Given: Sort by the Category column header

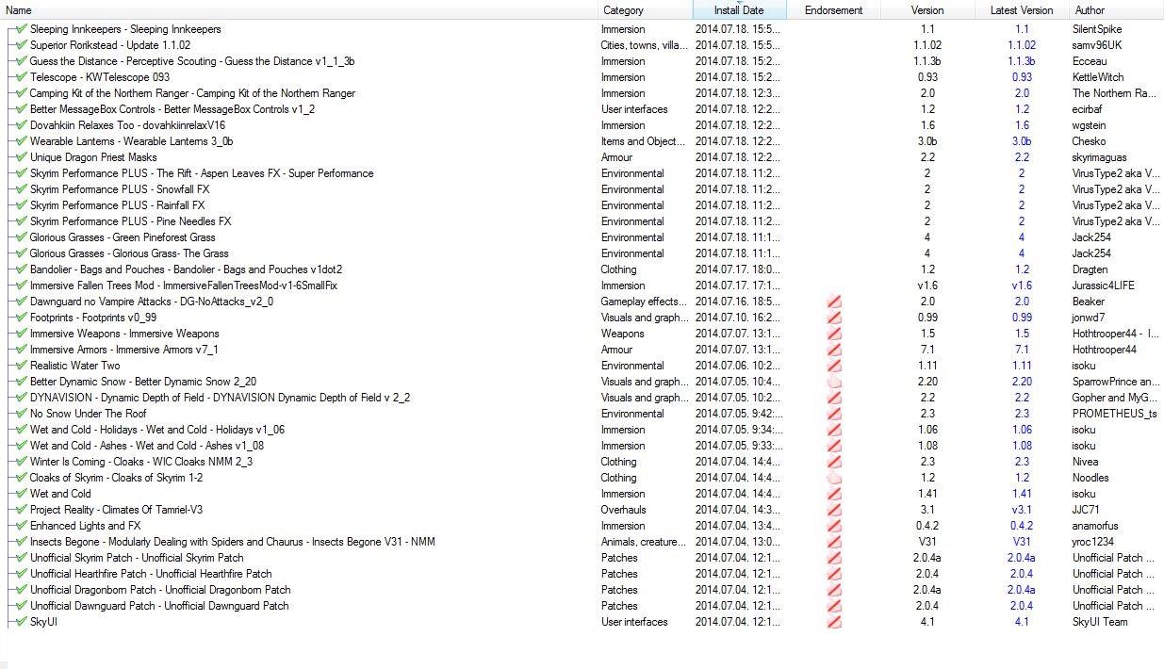Looking at the screenshot, I should (645, 10).
